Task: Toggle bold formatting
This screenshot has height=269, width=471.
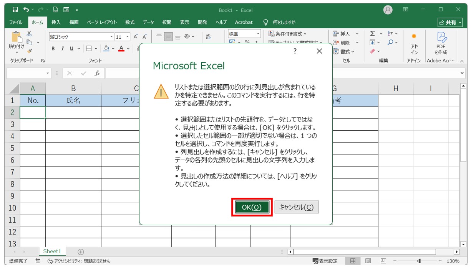Action: [53, 48]
